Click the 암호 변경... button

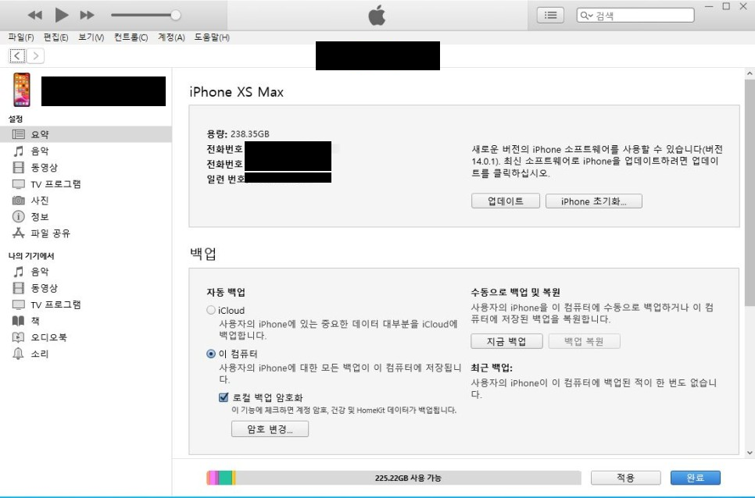click(x=270, y=429)
